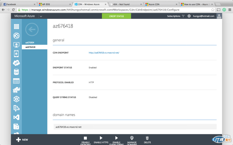The height and width of the screenshot is (145, 233).
Task: Open hungys@hotmail.com account menu
Action: tap(204, 16)
